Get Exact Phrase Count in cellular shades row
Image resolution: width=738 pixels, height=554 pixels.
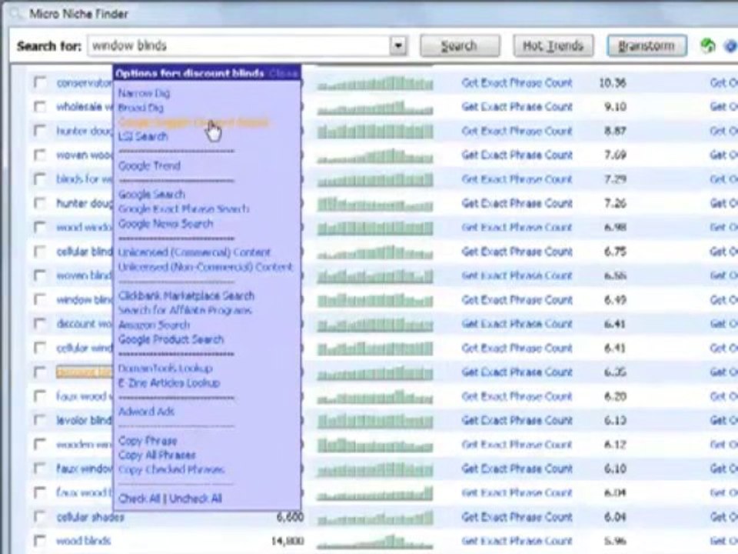coord(517,517)
